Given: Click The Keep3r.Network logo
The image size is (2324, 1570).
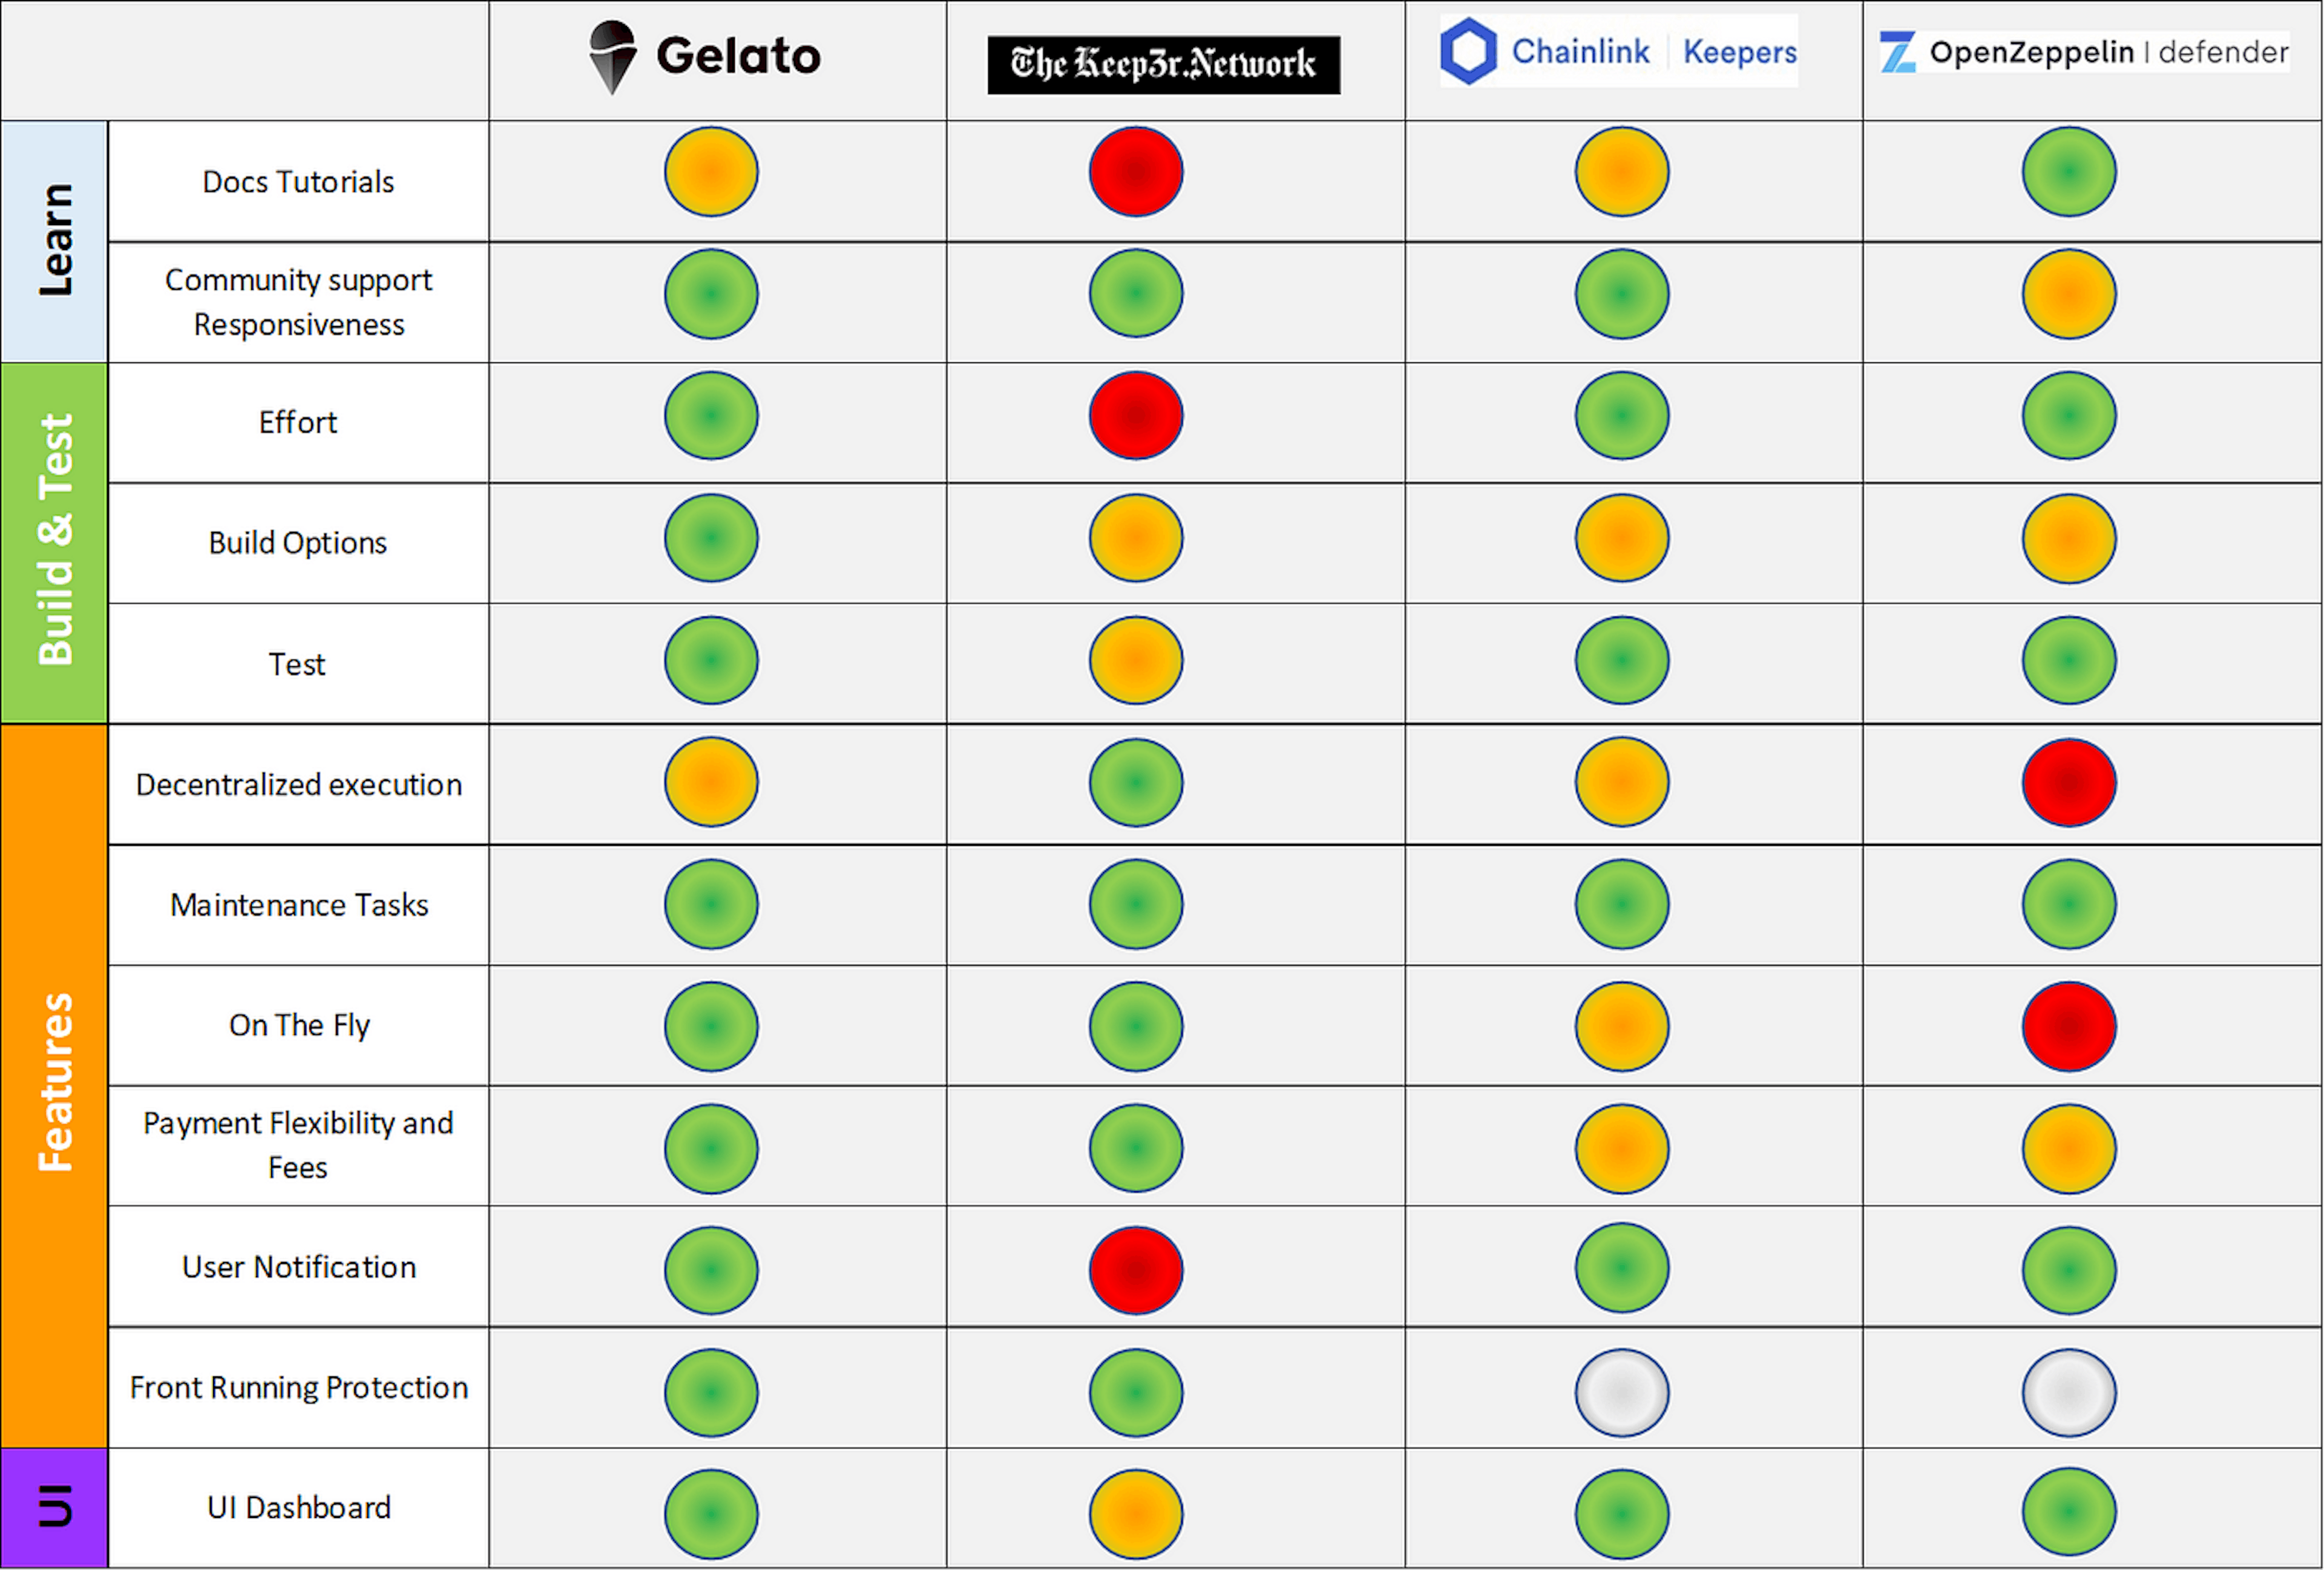Looking at the screenshot, I should click(1163, 65).
